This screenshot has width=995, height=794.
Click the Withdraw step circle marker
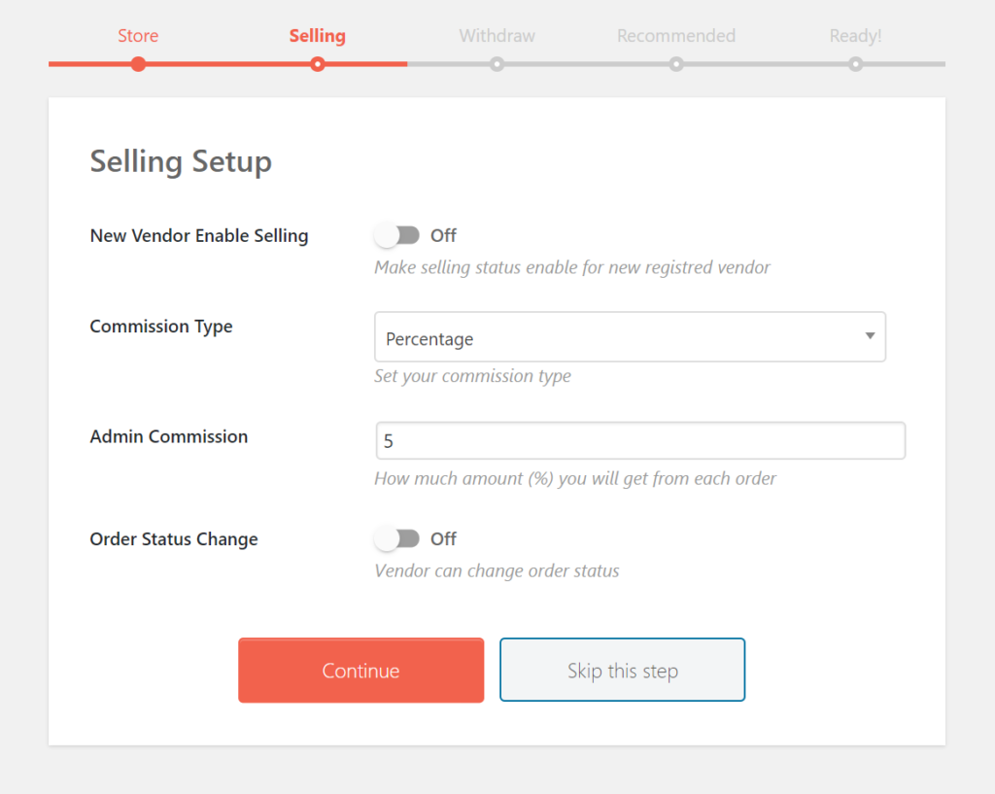[497, 64]
